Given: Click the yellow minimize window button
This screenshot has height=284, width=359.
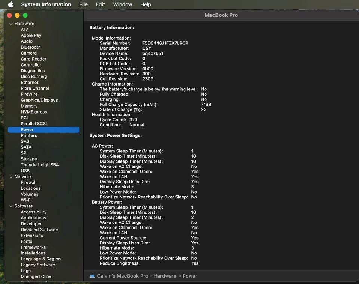Looking at the screenshot, I should pos(17,15).
